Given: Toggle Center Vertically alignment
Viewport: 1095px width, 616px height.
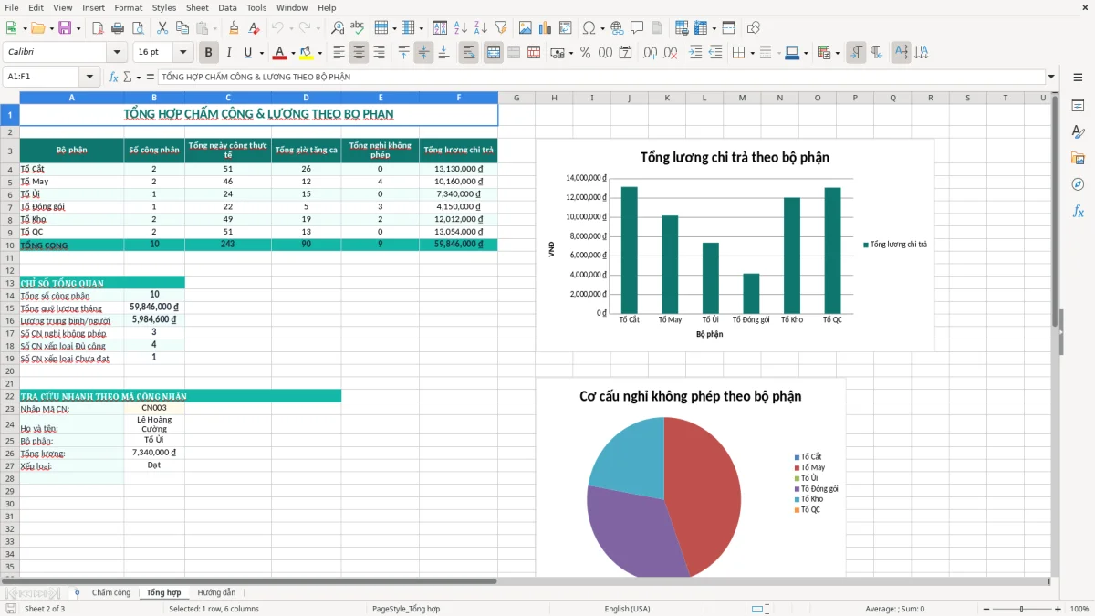Looking at the screenshot, I should coord(423,53).
